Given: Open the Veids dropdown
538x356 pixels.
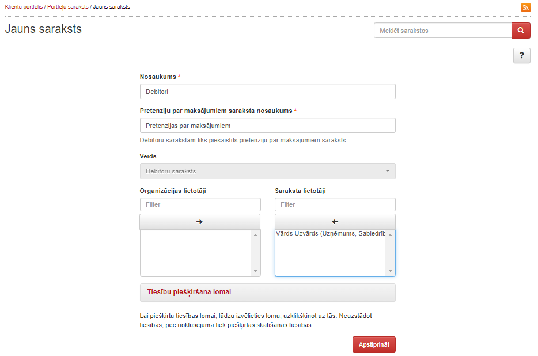Looking at the screenshot, I should pyautogui.click(x=267, y=171).
